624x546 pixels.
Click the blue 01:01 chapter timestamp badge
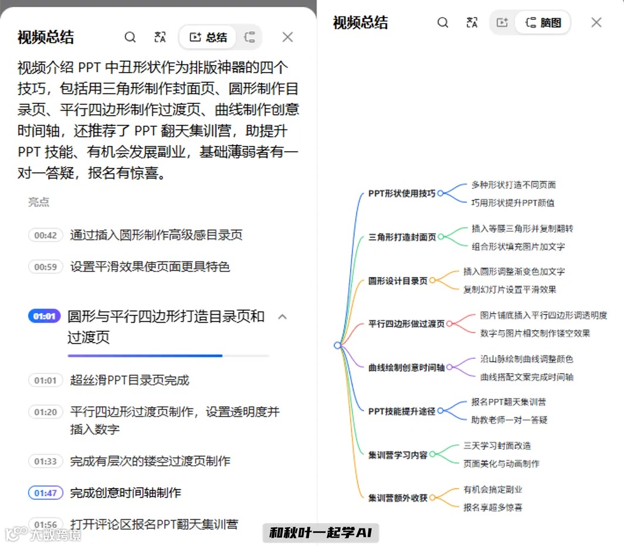[44, 316]
